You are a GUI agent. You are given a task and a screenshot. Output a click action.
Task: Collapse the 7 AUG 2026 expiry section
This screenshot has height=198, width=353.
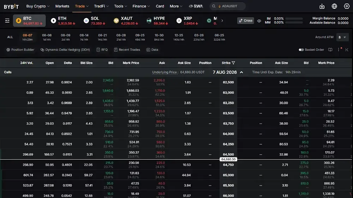[241, 72]
